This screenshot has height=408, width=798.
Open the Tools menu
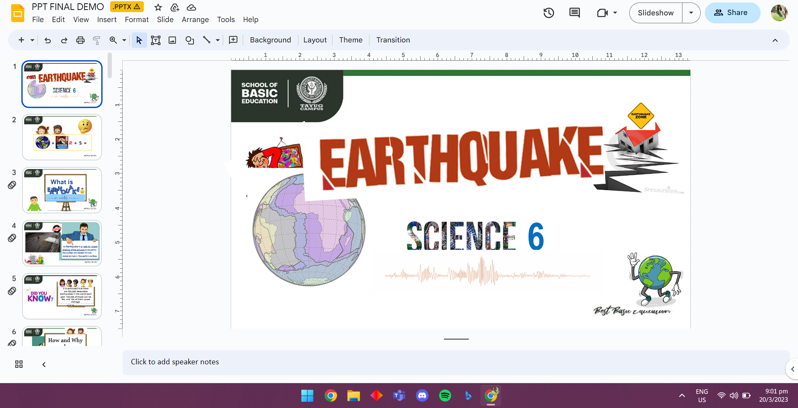226,20
